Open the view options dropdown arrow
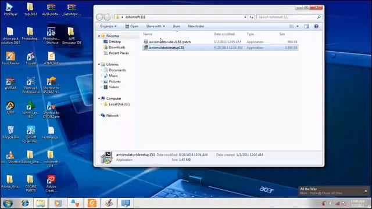Image resolution: width=372 pixels, height=209 pixels. coord(298,26)
